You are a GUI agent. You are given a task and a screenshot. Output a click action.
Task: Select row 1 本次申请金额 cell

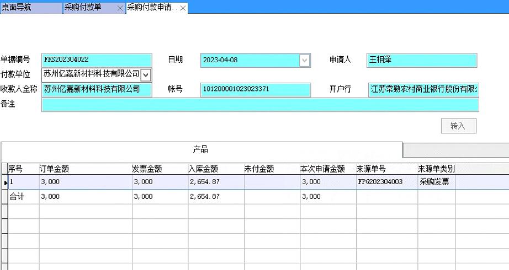coord(327,182)
